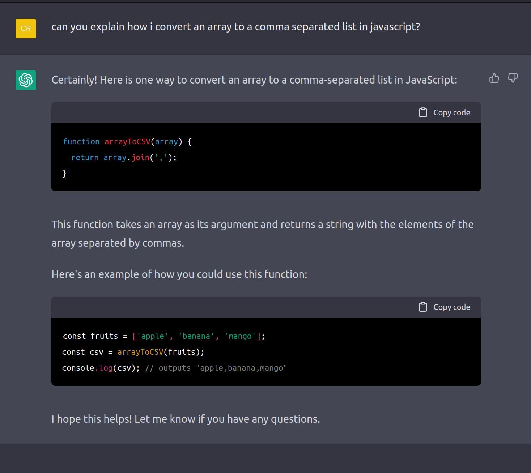Click the yellow CR user avatar
The image size is (531, 473).
point(26,29)
